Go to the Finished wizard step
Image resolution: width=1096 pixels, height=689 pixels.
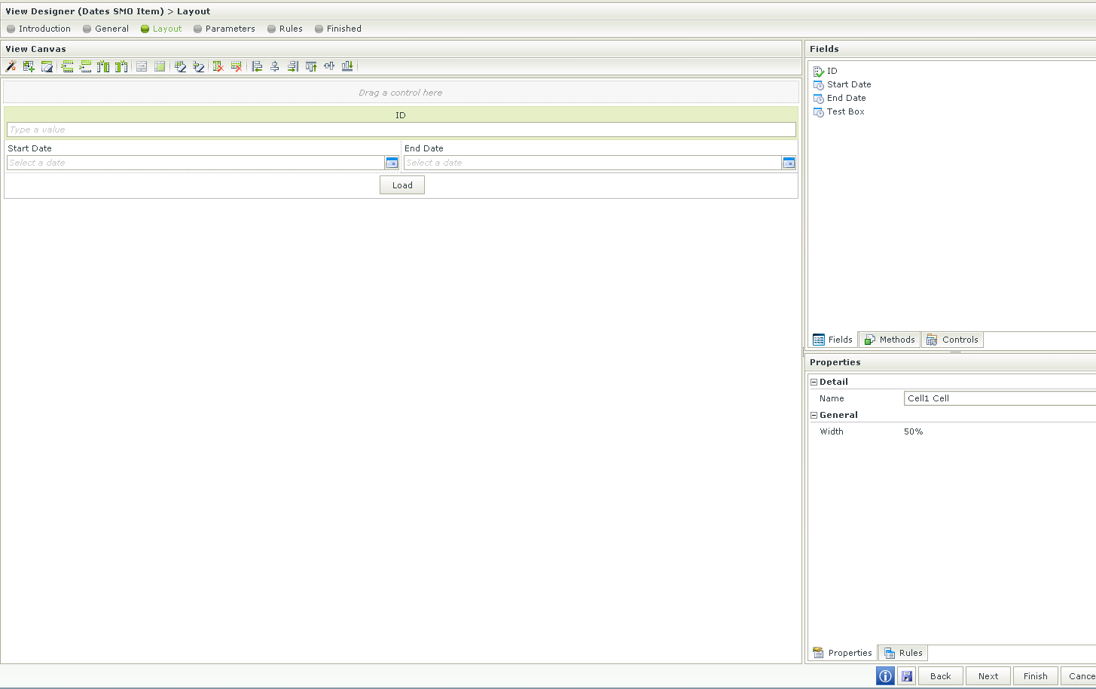[338, 29]
